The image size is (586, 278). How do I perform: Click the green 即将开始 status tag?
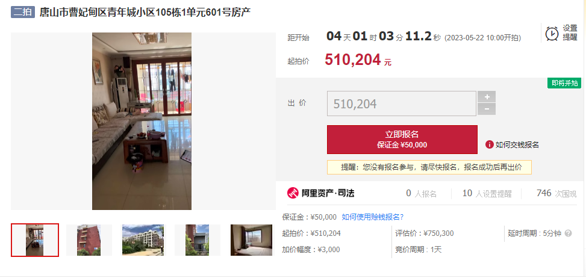tap(564, 83)
